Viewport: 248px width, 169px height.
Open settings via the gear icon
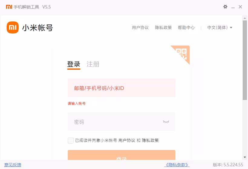[225, 7]
